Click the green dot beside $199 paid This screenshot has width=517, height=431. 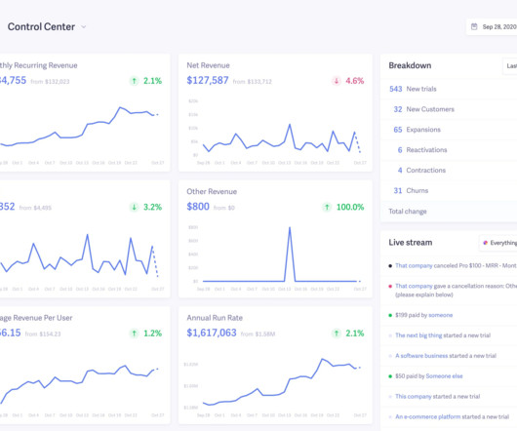pos(390,315)
